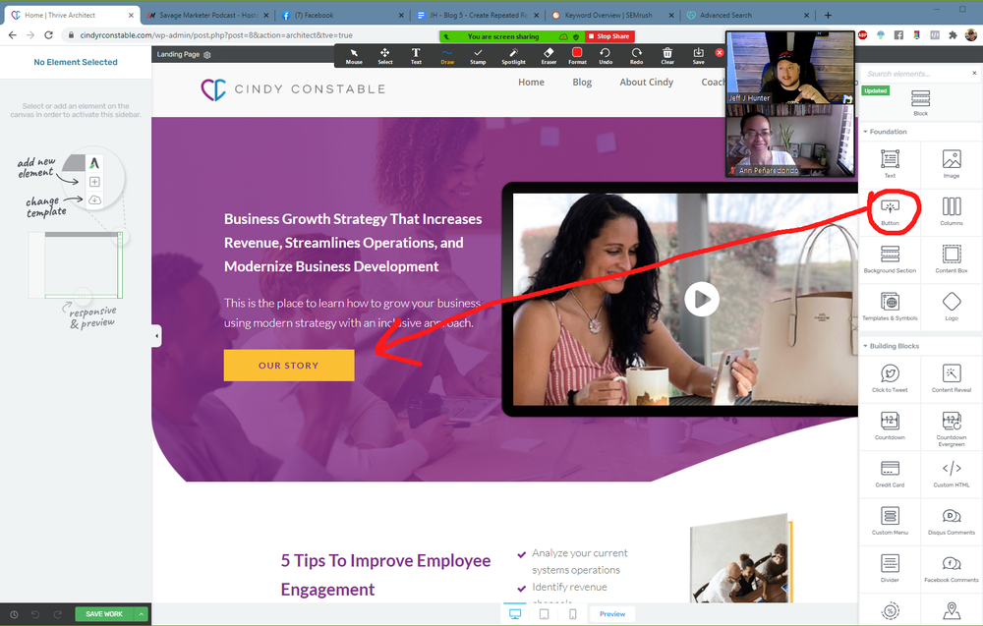
Task: Insert a Custom HTML element
Action: 951,473
